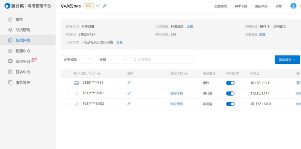Click the IP address 10.168.113.1

coord(260,83)
